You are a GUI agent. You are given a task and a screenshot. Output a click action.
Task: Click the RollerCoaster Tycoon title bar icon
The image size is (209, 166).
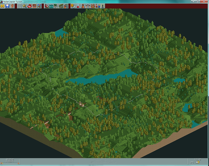tap(1, 2)
